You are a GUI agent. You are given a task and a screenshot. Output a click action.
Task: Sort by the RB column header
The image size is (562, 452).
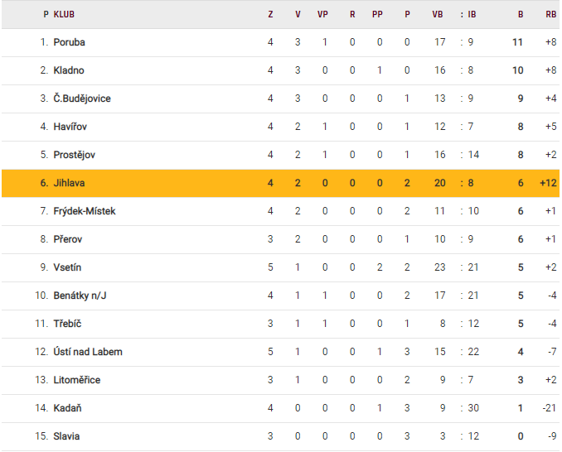point(551,14)
